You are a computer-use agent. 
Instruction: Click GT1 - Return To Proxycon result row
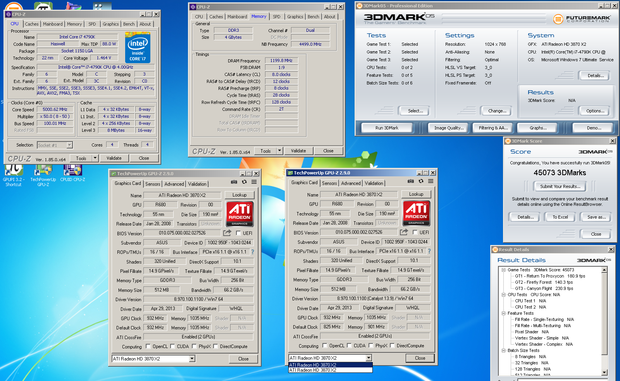point(550,276)
